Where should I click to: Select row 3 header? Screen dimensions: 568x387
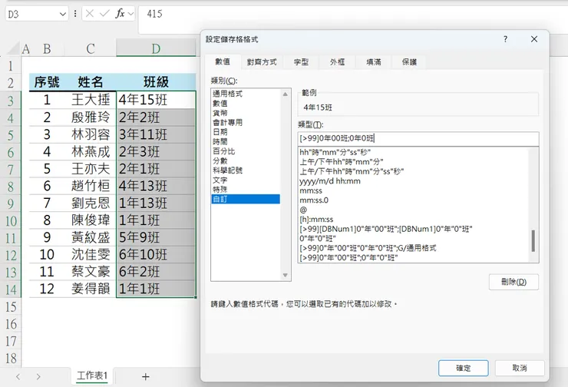[x=11, y=101]
